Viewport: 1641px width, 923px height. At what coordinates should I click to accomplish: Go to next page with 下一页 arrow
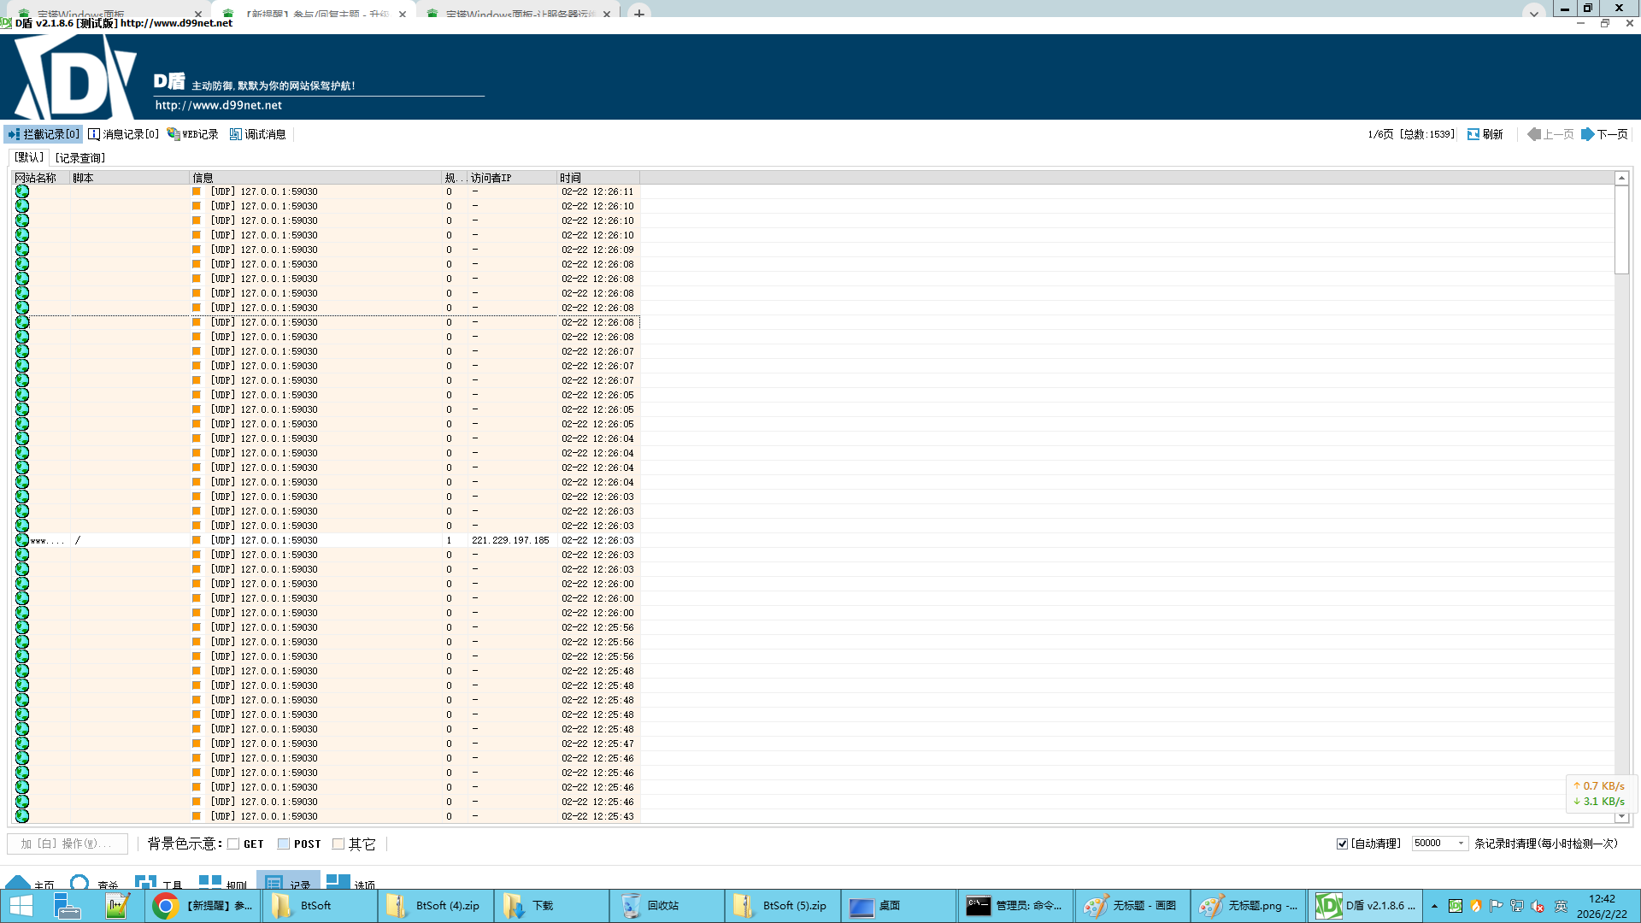click(x=1588, y=134)
